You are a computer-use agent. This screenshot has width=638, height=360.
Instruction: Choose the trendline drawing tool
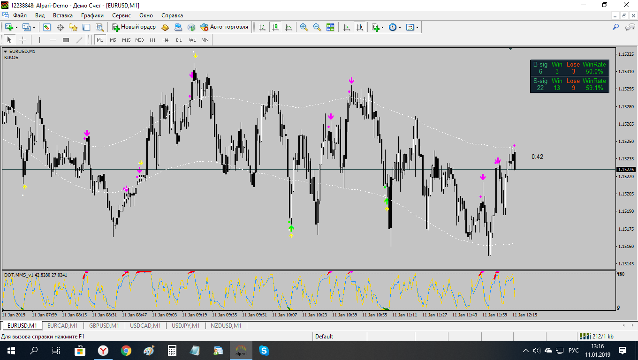point(79,40)
